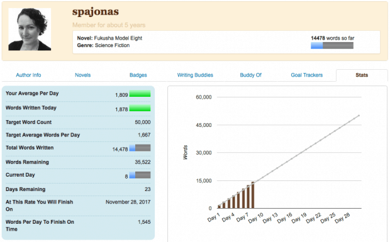
Task: Open the Buddy Of tab
Action: 250,75
